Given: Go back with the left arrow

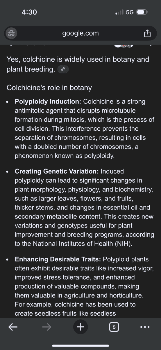Looking at the screenshot, I should [13, 327].
